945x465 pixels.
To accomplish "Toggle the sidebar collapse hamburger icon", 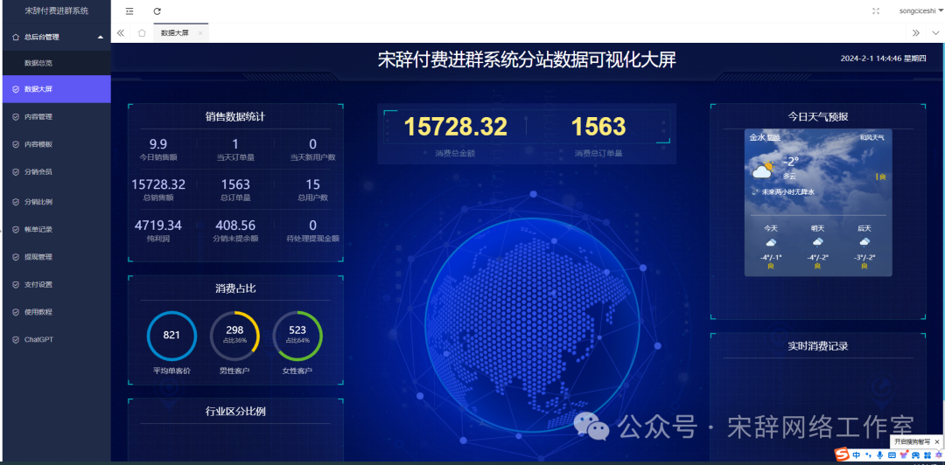I will tap(129, 10).
